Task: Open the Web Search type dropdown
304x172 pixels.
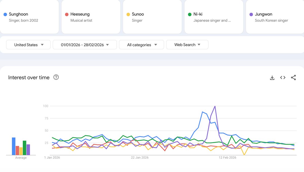Action: tap(187, 45)
